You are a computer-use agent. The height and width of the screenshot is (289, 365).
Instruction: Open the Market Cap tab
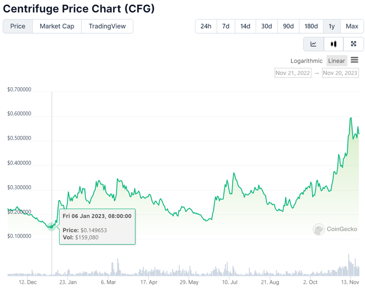point(57,26)
